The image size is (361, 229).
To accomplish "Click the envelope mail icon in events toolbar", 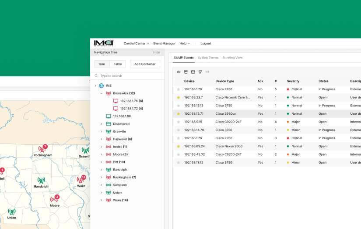I will point(193,72).
